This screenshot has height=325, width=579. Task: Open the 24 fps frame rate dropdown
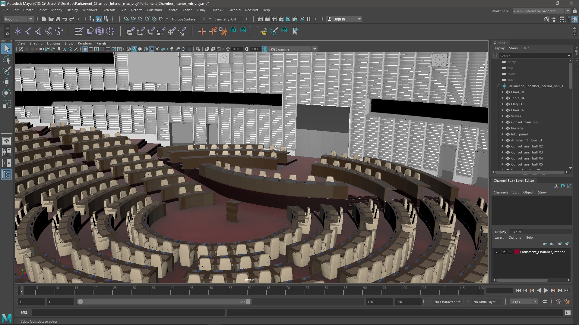pos(524,302)
